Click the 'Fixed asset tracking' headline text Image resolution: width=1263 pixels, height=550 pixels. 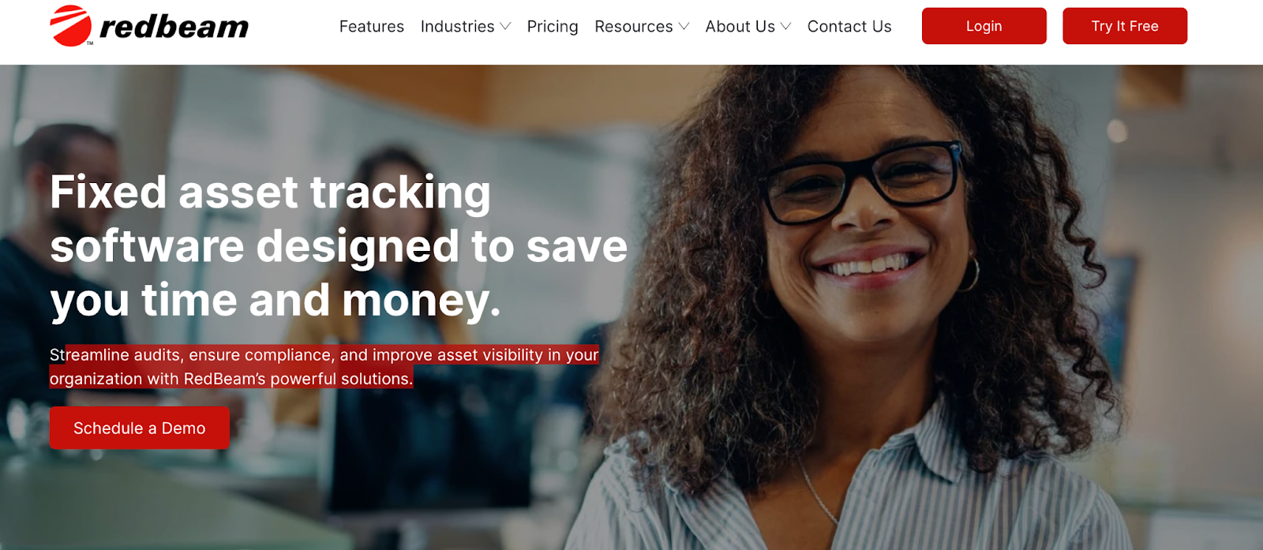271,193
